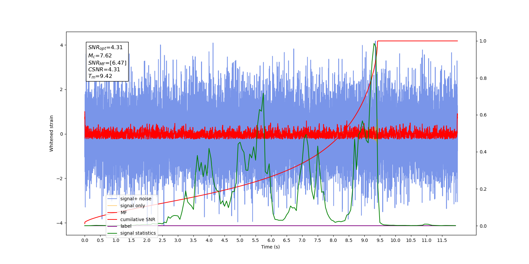Click the x-axis tick label 0.5
The width and height of the screenshot is (529, 264).
[100, 240]
